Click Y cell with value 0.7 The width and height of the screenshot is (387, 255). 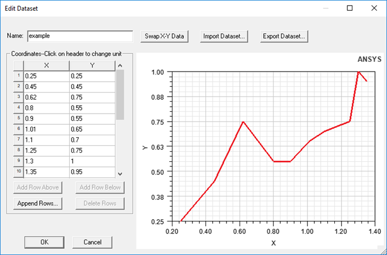click(92, 140)
